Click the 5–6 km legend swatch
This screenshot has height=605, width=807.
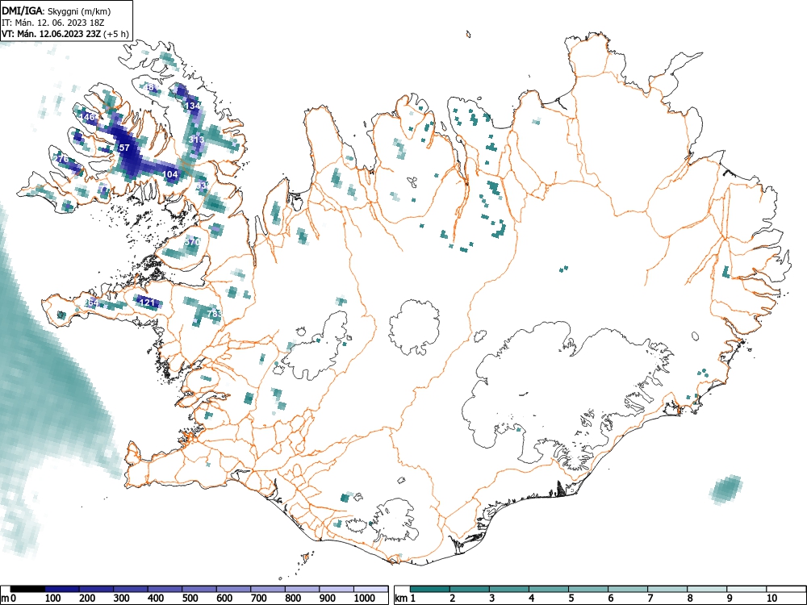pyautogui.click(x=588, y=589)
